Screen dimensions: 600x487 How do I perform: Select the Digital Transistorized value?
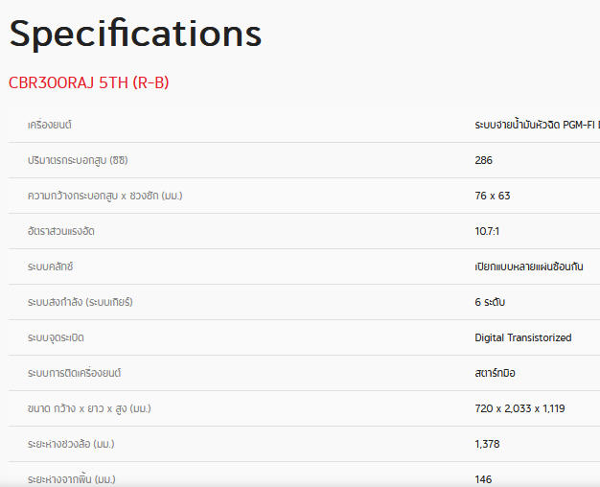click(x=523, y=337)
